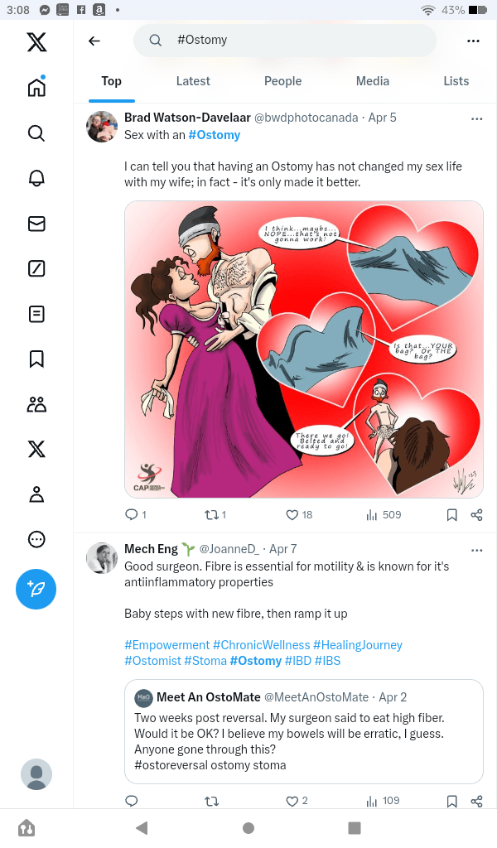Open Grok slash icon in sidebar
Image resolution: width=497 pixels, height=848 pixels.
click(x=36, y=268)
